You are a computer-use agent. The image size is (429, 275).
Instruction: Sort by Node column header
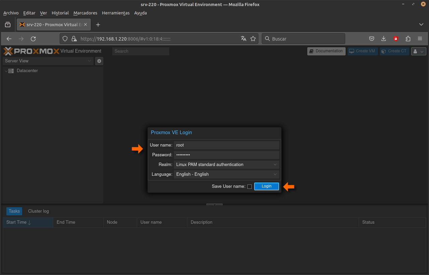[120, 222]
